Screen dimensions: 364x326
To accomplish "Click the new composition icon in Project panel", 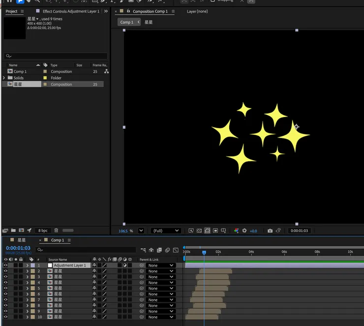I will click(21, 231).
